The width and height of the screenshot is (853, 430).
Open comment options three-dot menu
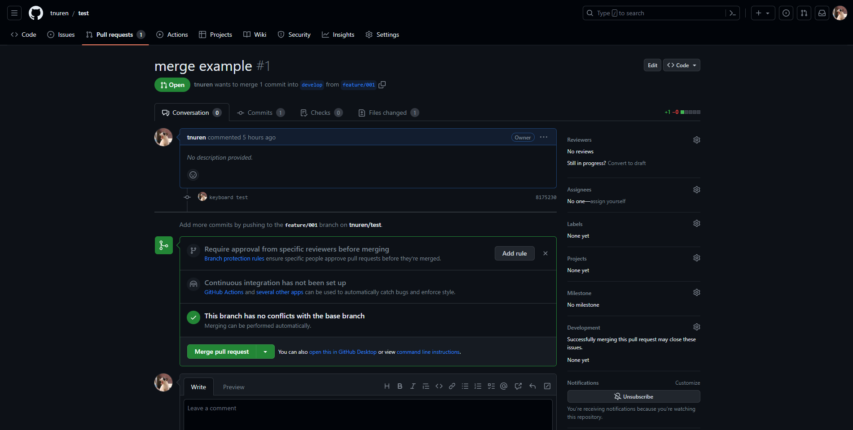pos(544,137)
